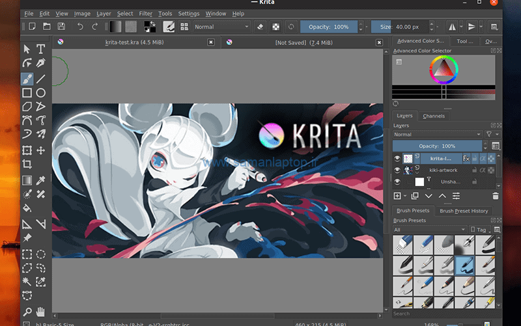Move the layer down

(x=429, y=196)
